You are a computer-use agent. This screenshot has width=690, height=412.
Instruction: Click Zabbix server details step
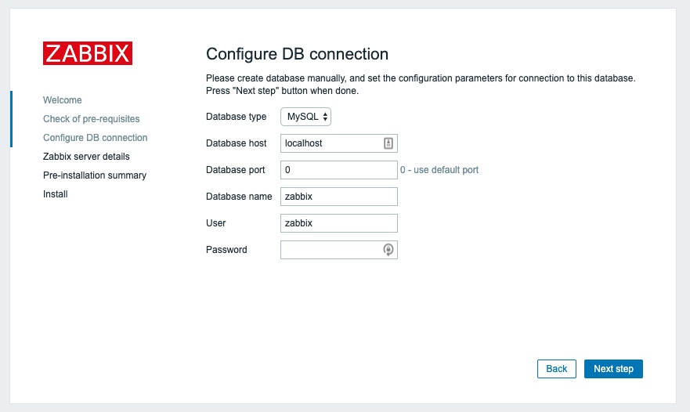point(86,157)
